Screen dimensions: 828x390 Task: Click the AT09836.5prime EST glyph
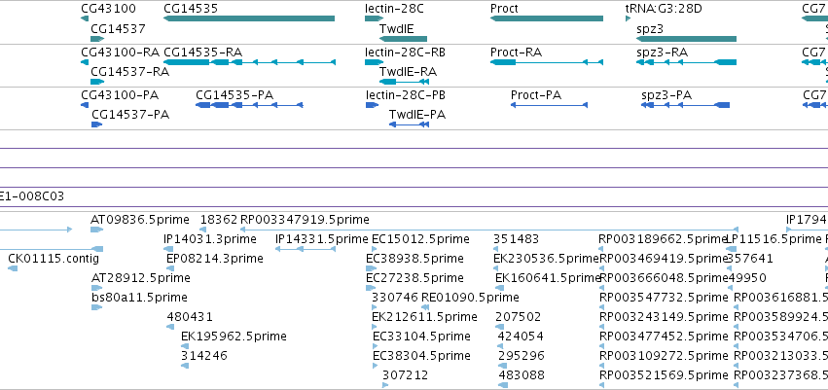tap(96, 230)
